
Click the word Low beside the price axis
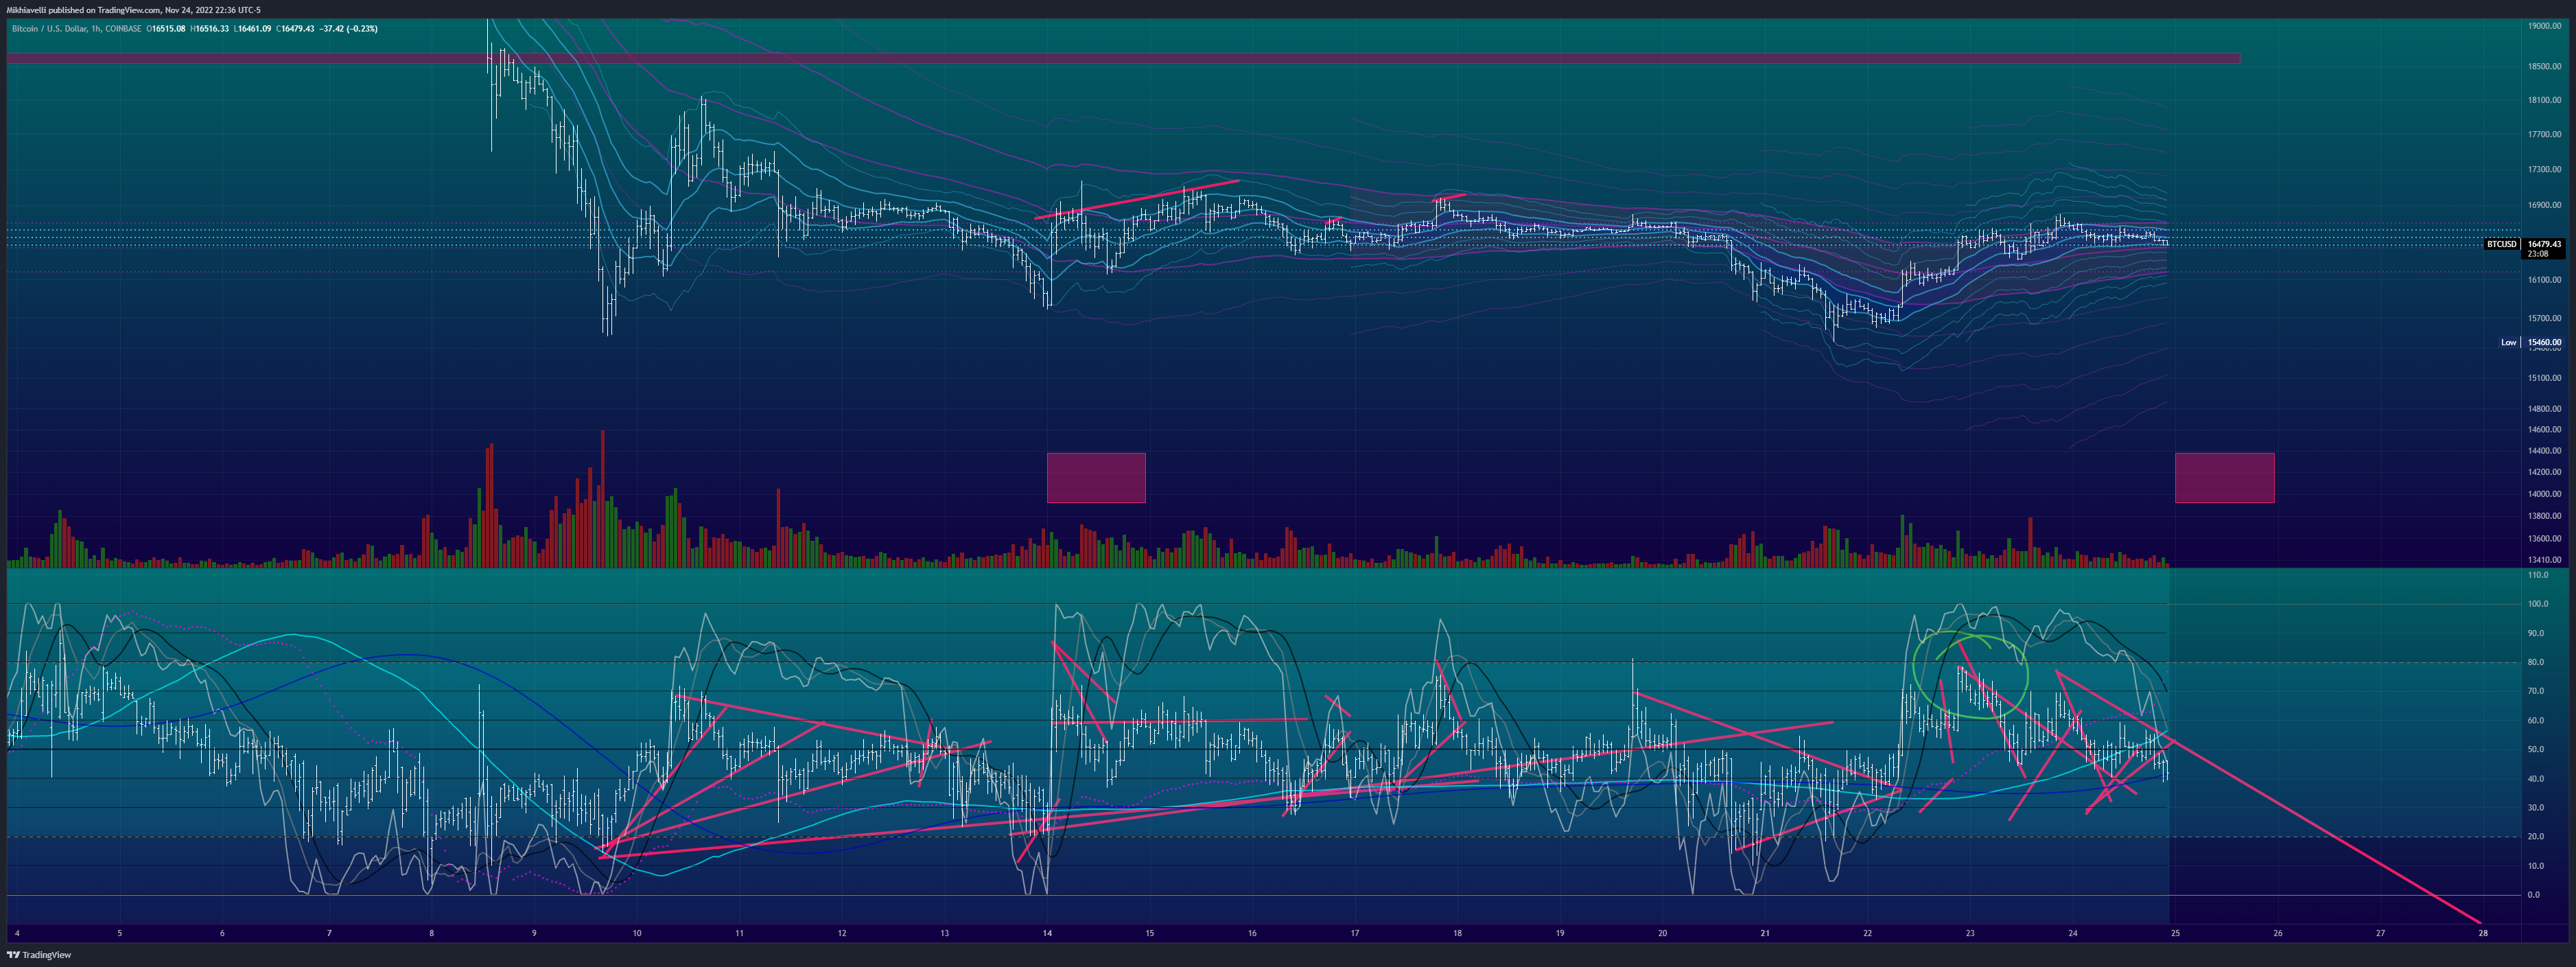click(2508, 342)
